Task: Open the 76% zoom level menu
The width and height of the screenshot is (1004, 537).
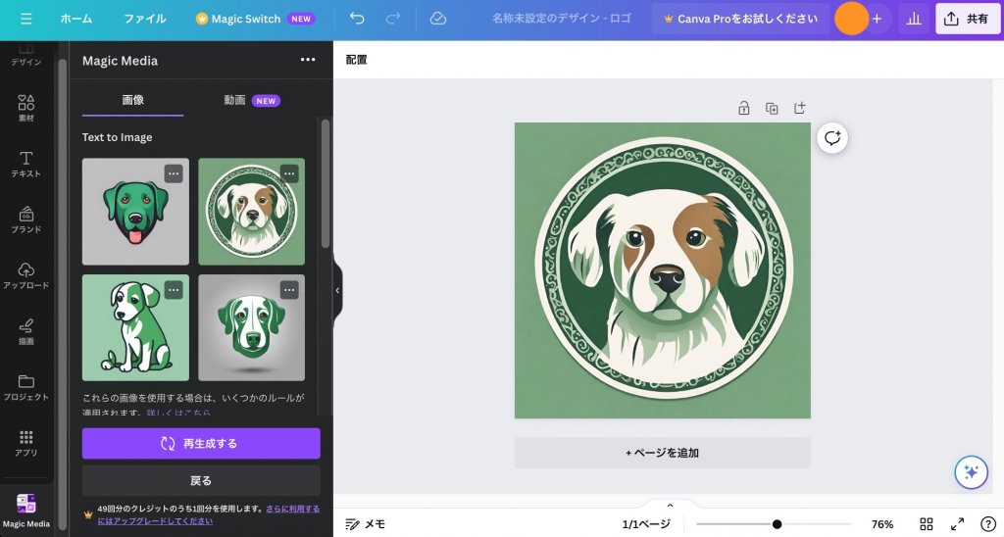Action: click(882, 524)
